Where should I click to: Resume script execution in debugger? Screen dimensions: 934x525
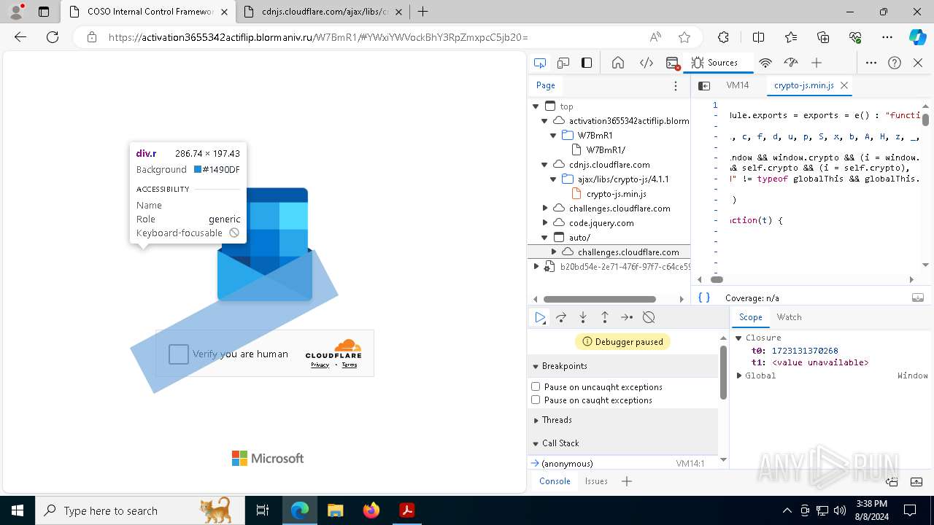540,317
